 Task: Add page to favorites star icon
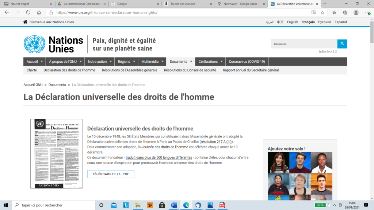[323, 12]
